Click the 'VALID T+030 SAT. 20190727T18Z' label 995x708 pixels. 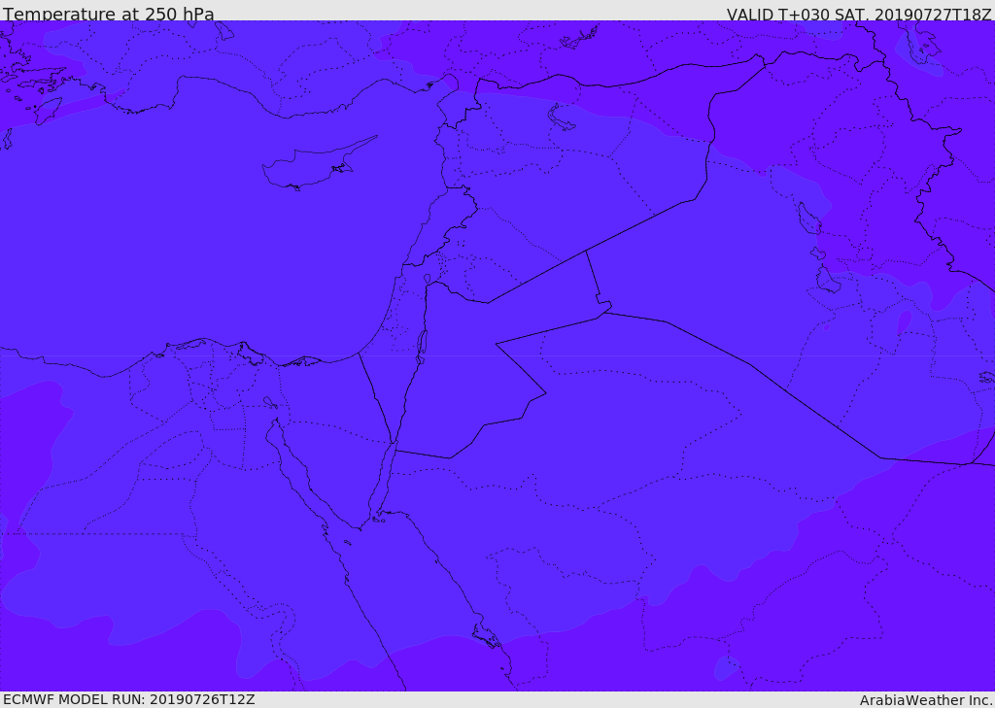pos(859,14)
